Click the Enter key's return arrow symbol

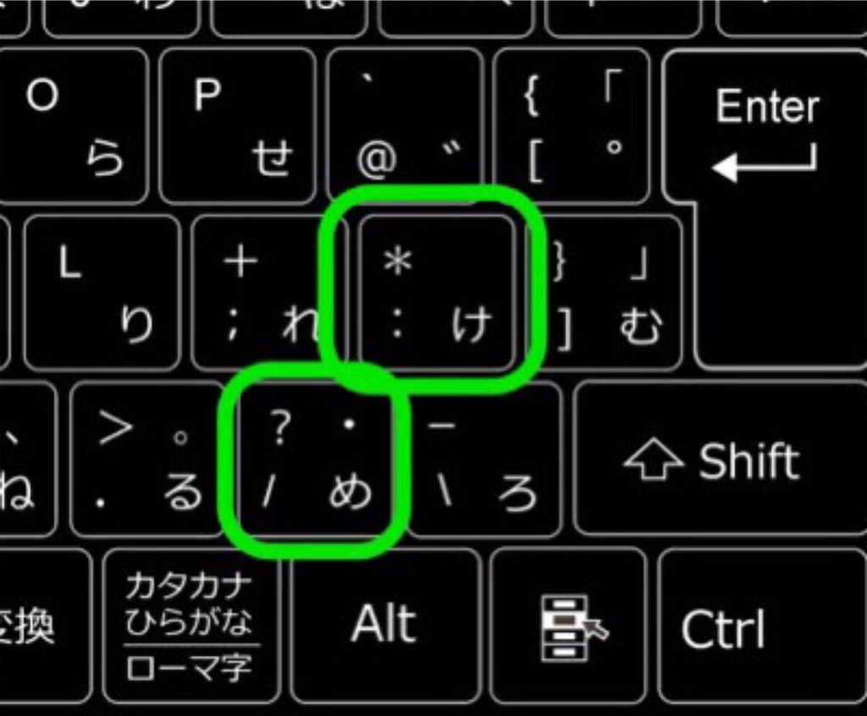point(765,162)
